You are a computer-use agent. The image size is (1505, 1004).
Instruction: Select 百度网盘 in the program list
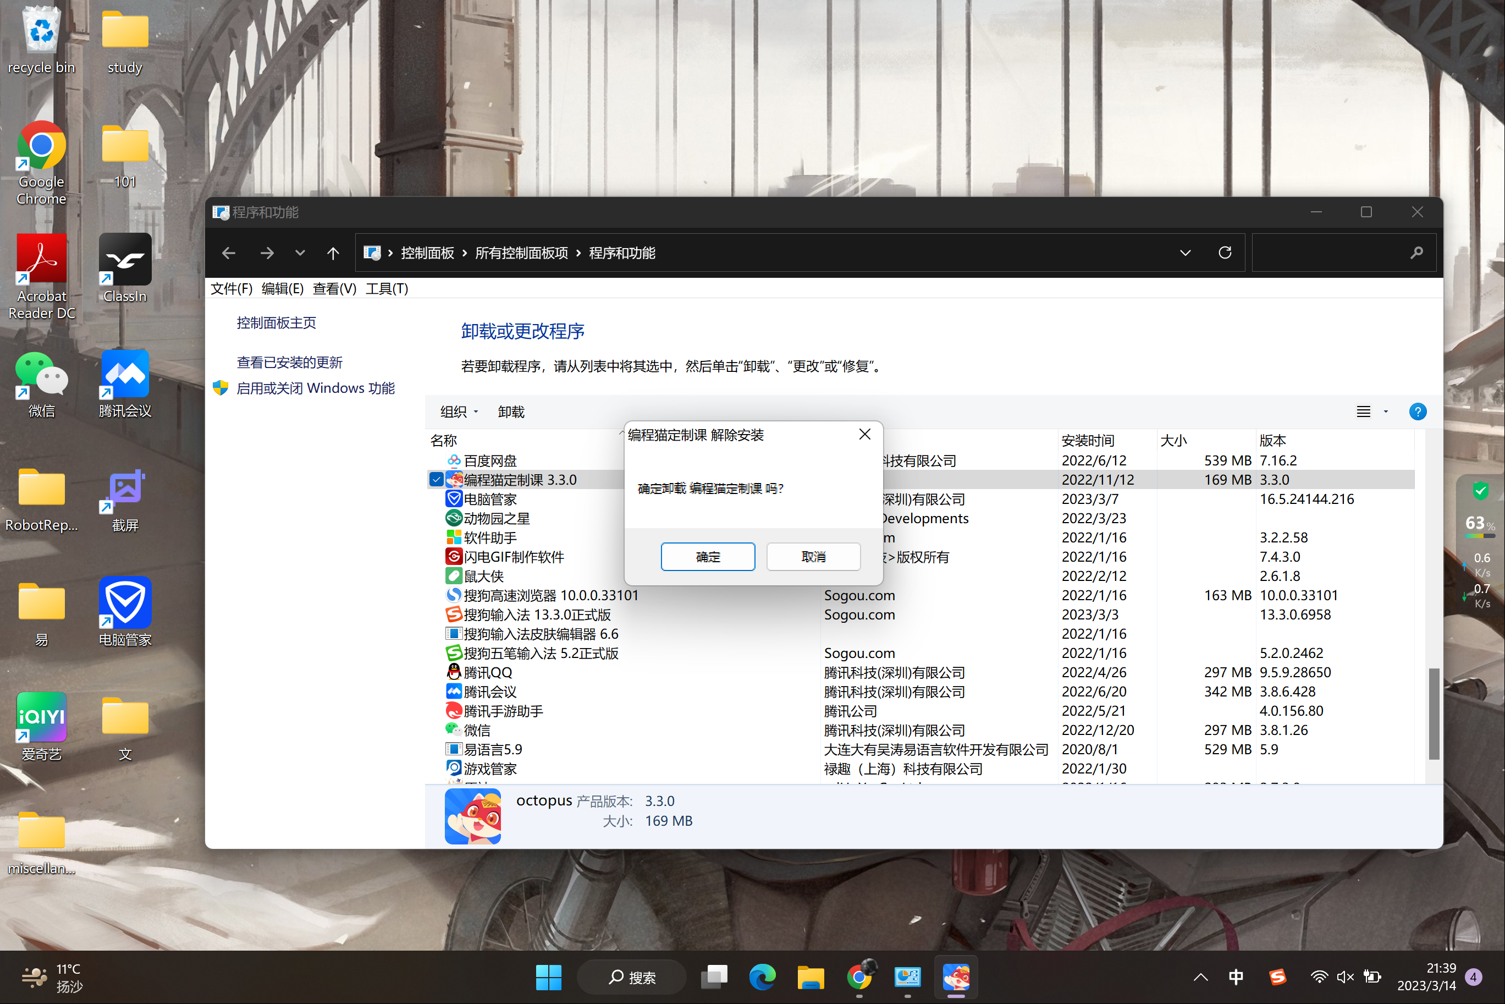pos(490,460)
